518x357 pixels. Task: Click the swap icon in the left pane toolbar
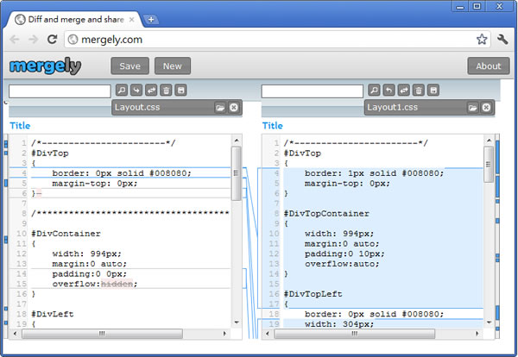point(151,90)
